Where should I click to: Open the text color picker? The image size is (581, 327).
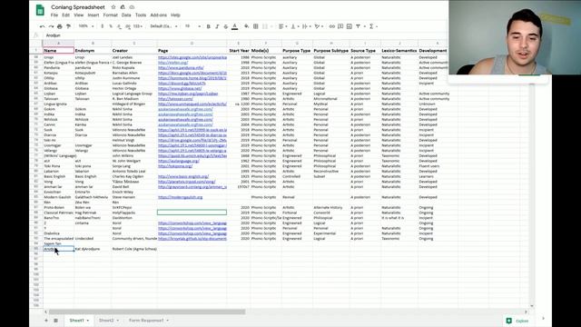(234, 26)
